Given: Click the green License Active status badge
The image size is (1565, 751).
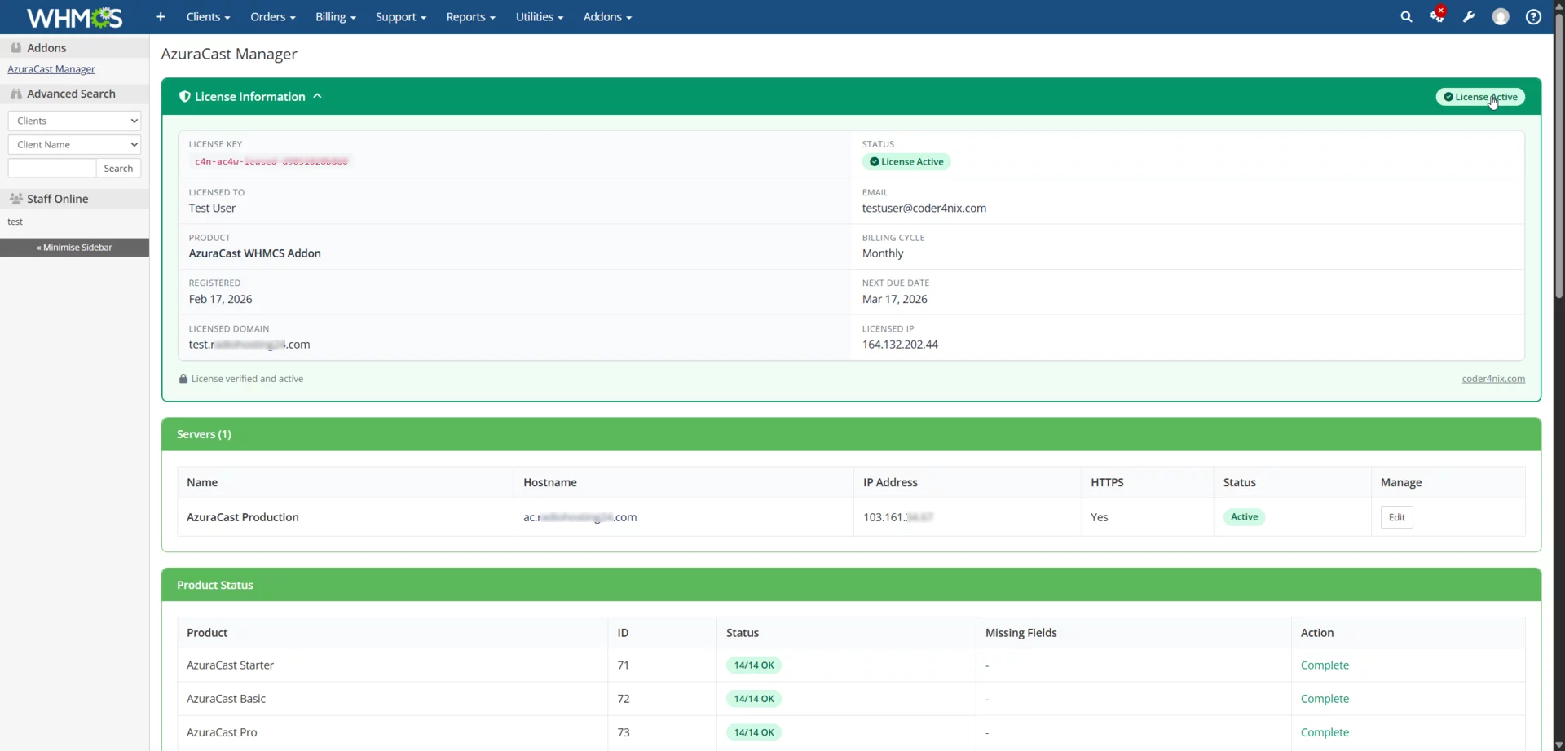Looking at the screenshot, I should [1479, 96].
